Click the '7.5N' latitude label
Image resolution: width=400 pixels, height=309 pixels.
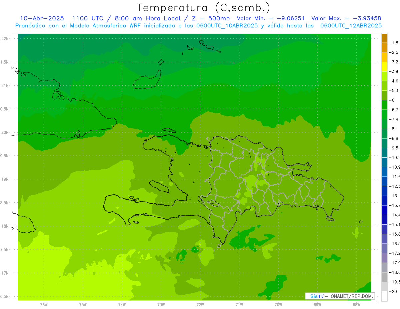tap(5, 250)
